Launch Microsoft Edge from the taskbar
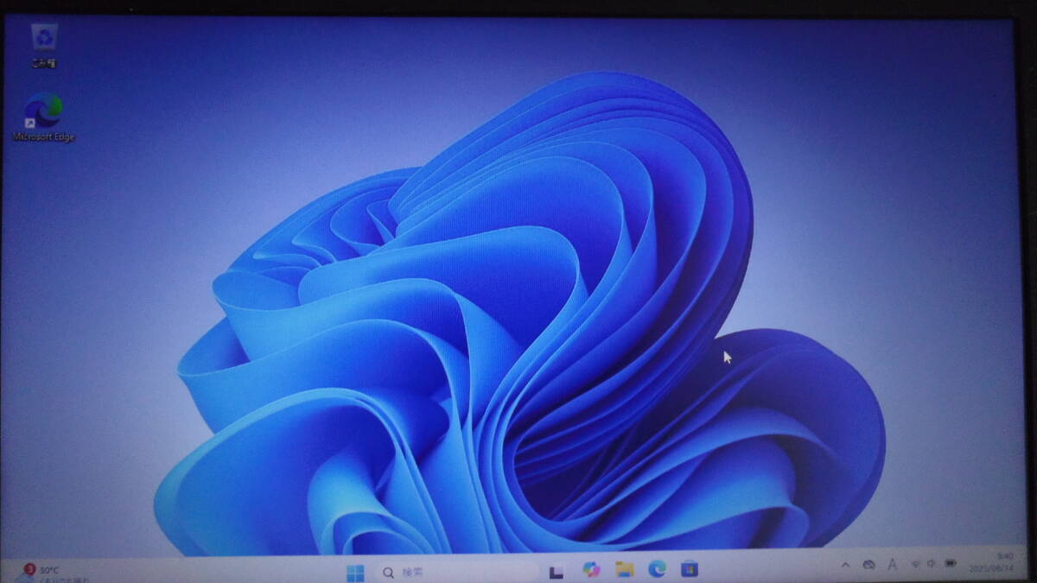The height and width of the screenshot is (583, 1037). click(657, 567)
